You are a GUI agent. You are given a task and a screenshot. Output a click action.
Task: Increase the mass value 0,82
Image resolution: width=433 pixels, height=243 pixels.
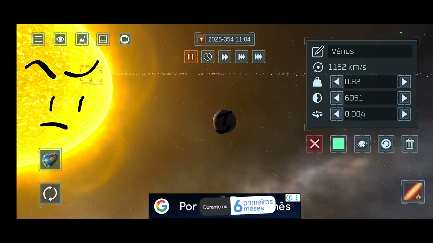pos(404,82)
